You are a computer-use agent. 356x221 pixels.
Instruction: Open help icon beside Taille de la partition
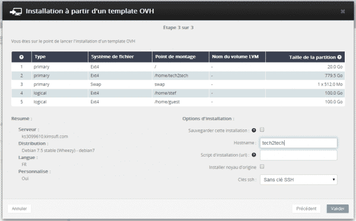(x=339, y=57)
